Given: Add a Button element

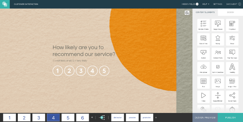Looking at the screenshot, I should point(203,54).
